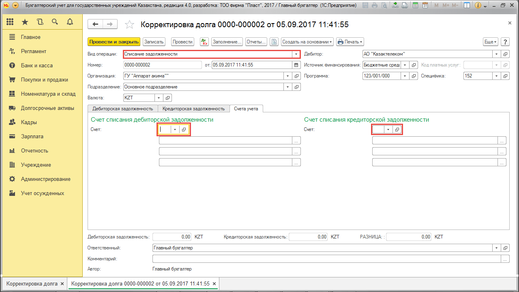Viewport: 519px width, 292px height.
Task: Click the Записать button
Action: pyautogui.click(x=154, y=42)
